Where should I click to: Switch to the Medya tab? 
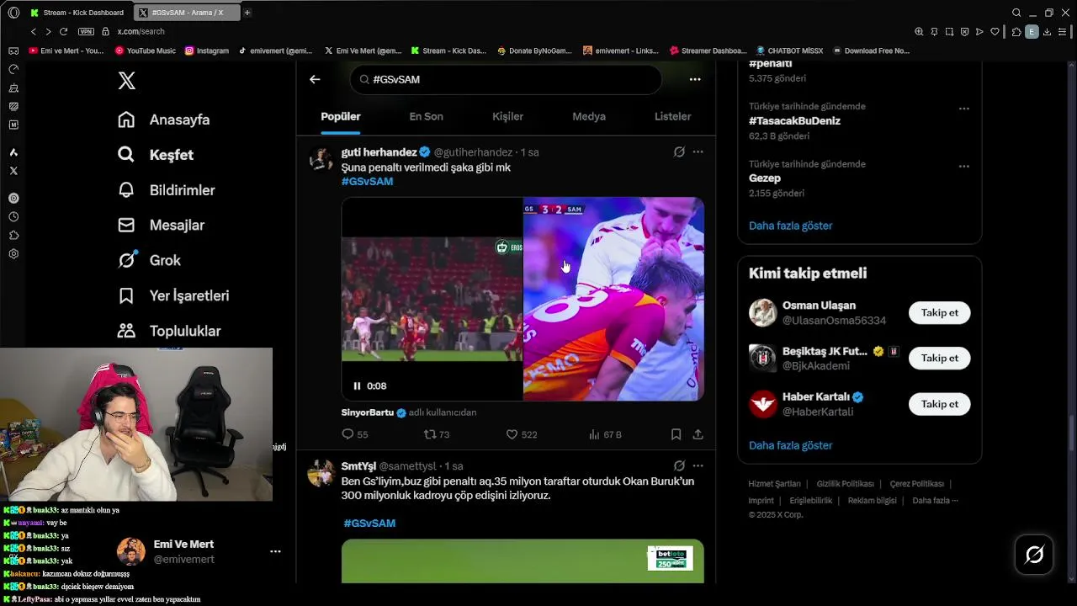pyautogui.click(x=589, y=117)
